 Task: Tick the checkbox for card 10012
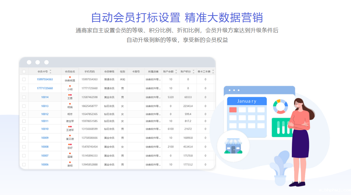(x=24, y=114)
